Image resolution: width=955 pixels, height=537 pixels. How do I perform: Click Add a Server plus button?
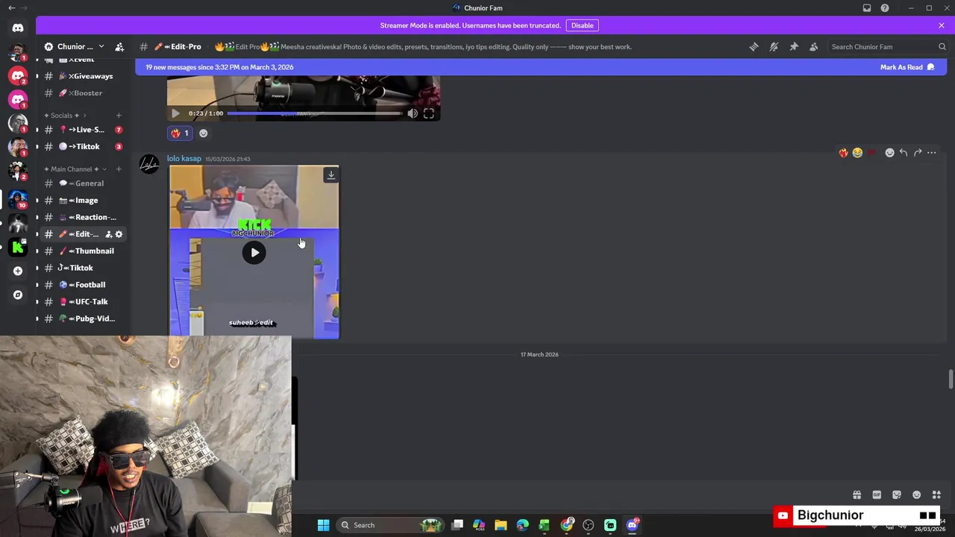(x=18, y=271)
